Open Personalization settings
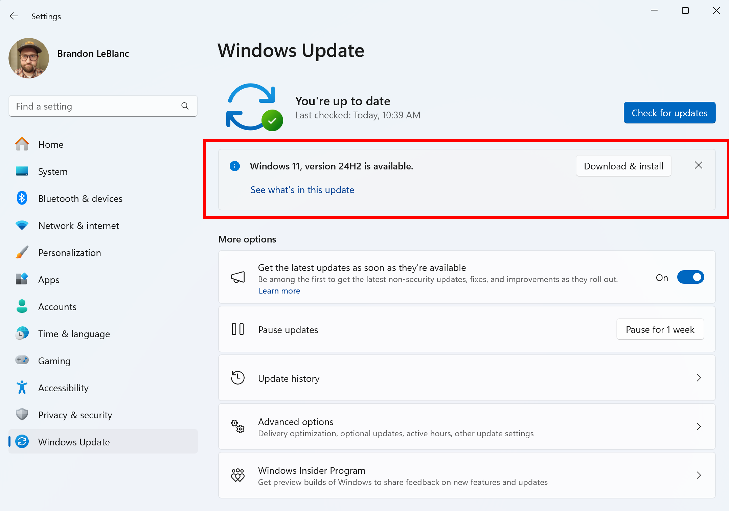 (103, 253)
